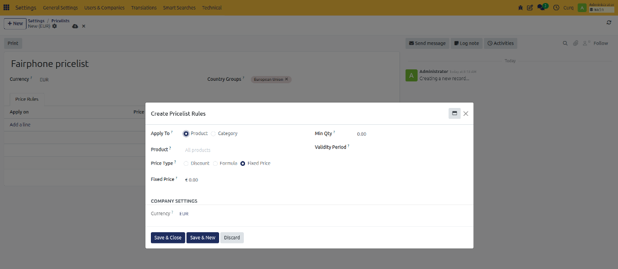Click the Save & New button
618x269 pixels.
coord(203,238)
